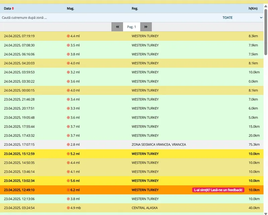The width and height of the screenshot is (268, 215).
Task: Click the Mag. column header
Action: (70, 8)
